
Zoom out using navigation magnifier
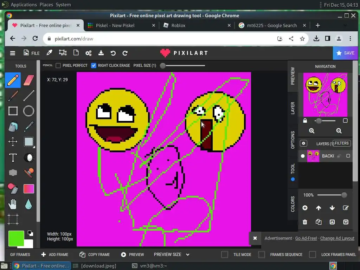339,131
